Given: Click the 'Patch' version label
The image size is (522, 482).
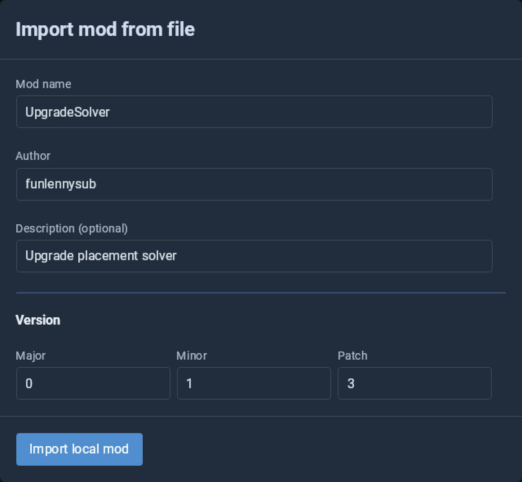Looking at the screenshot, I should tap(353, 356).
